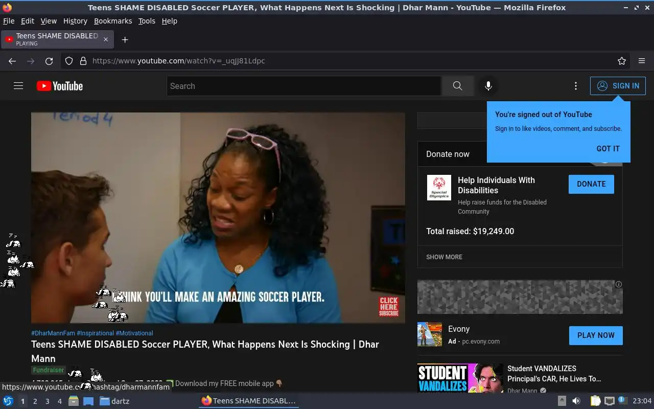The image size is (654, 409).
Task: Click the browser forward arrow
Action: coord(31,61)
